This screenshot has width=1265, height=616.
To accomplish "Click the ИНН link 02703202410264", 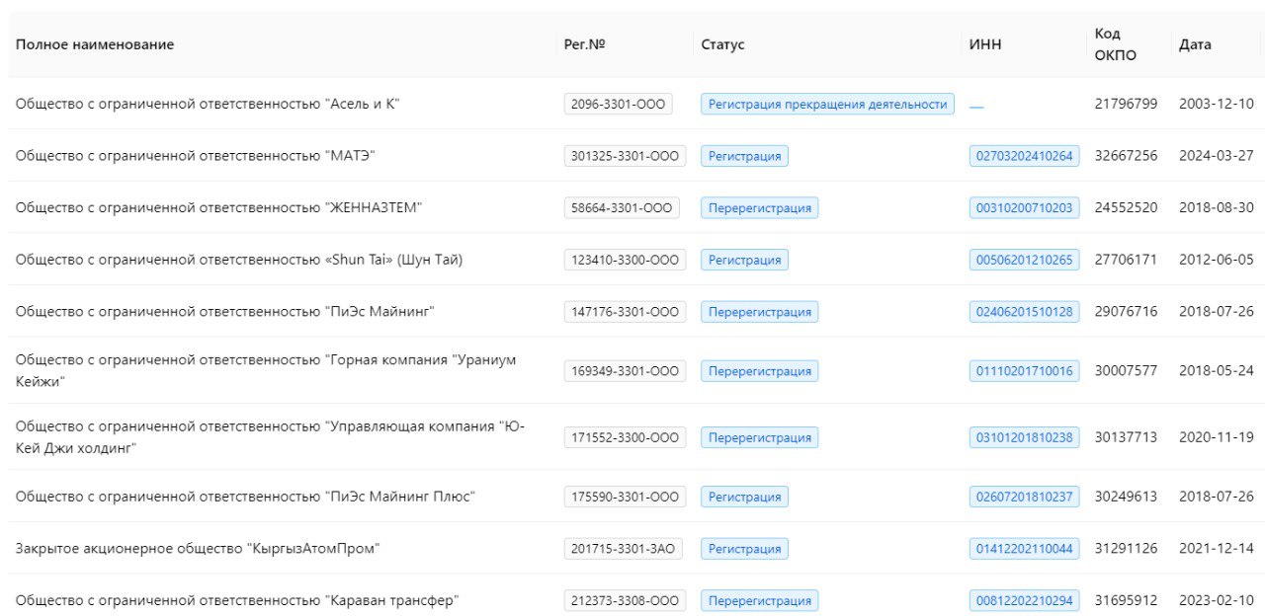I will tap(1024, 156).
